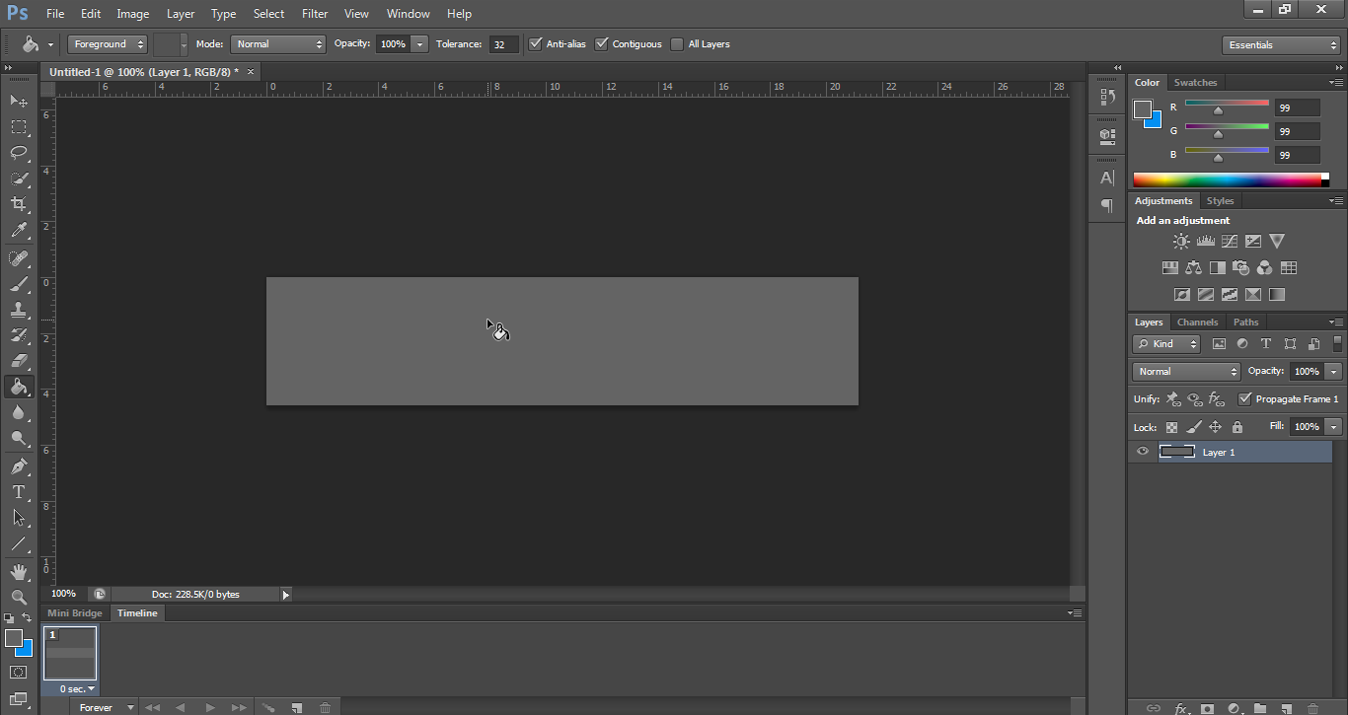Screen dimensions: 1348x715
Task: Select the Eraser tool
Action: point(19,361)
